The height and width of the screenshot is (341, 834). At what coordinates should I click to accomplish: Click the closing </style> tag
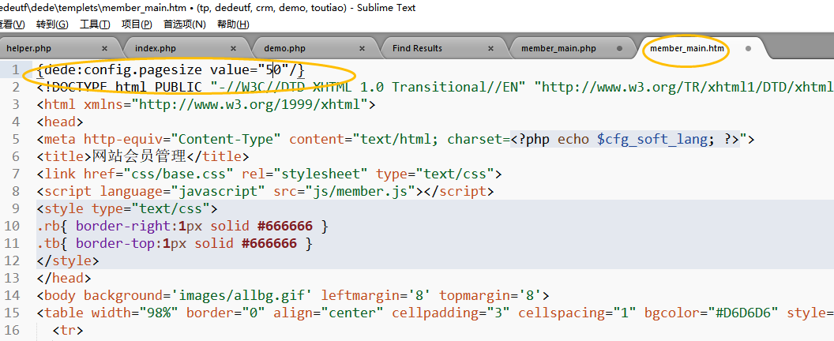[68, 260]
